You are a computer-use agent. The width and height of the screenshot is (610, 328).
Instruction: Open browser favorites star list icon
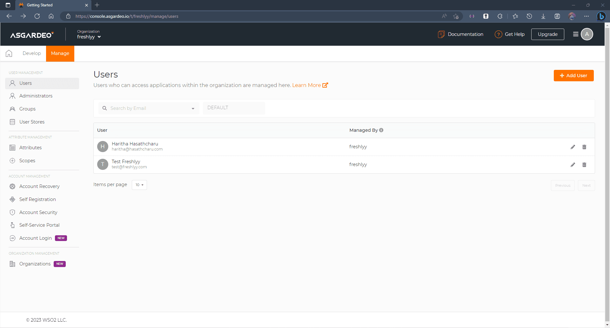coord(515,16)
